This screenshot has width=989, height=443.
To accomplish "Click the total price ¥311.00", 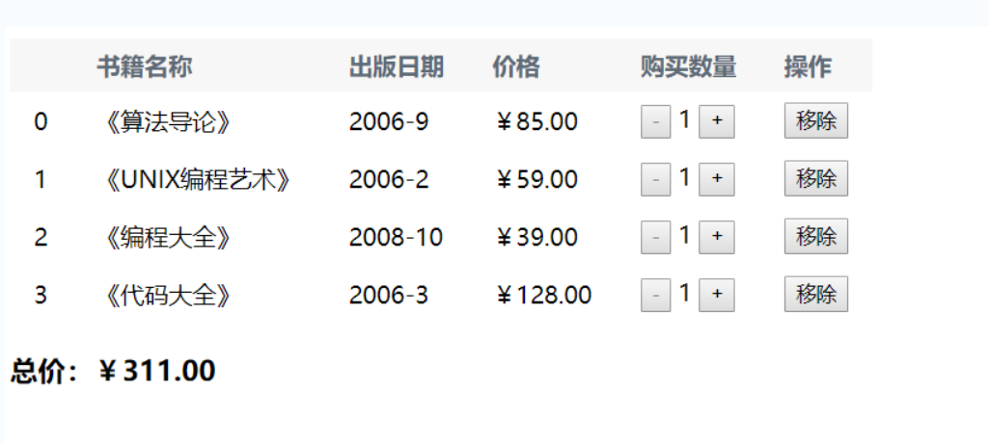I will tap(157, 371).
